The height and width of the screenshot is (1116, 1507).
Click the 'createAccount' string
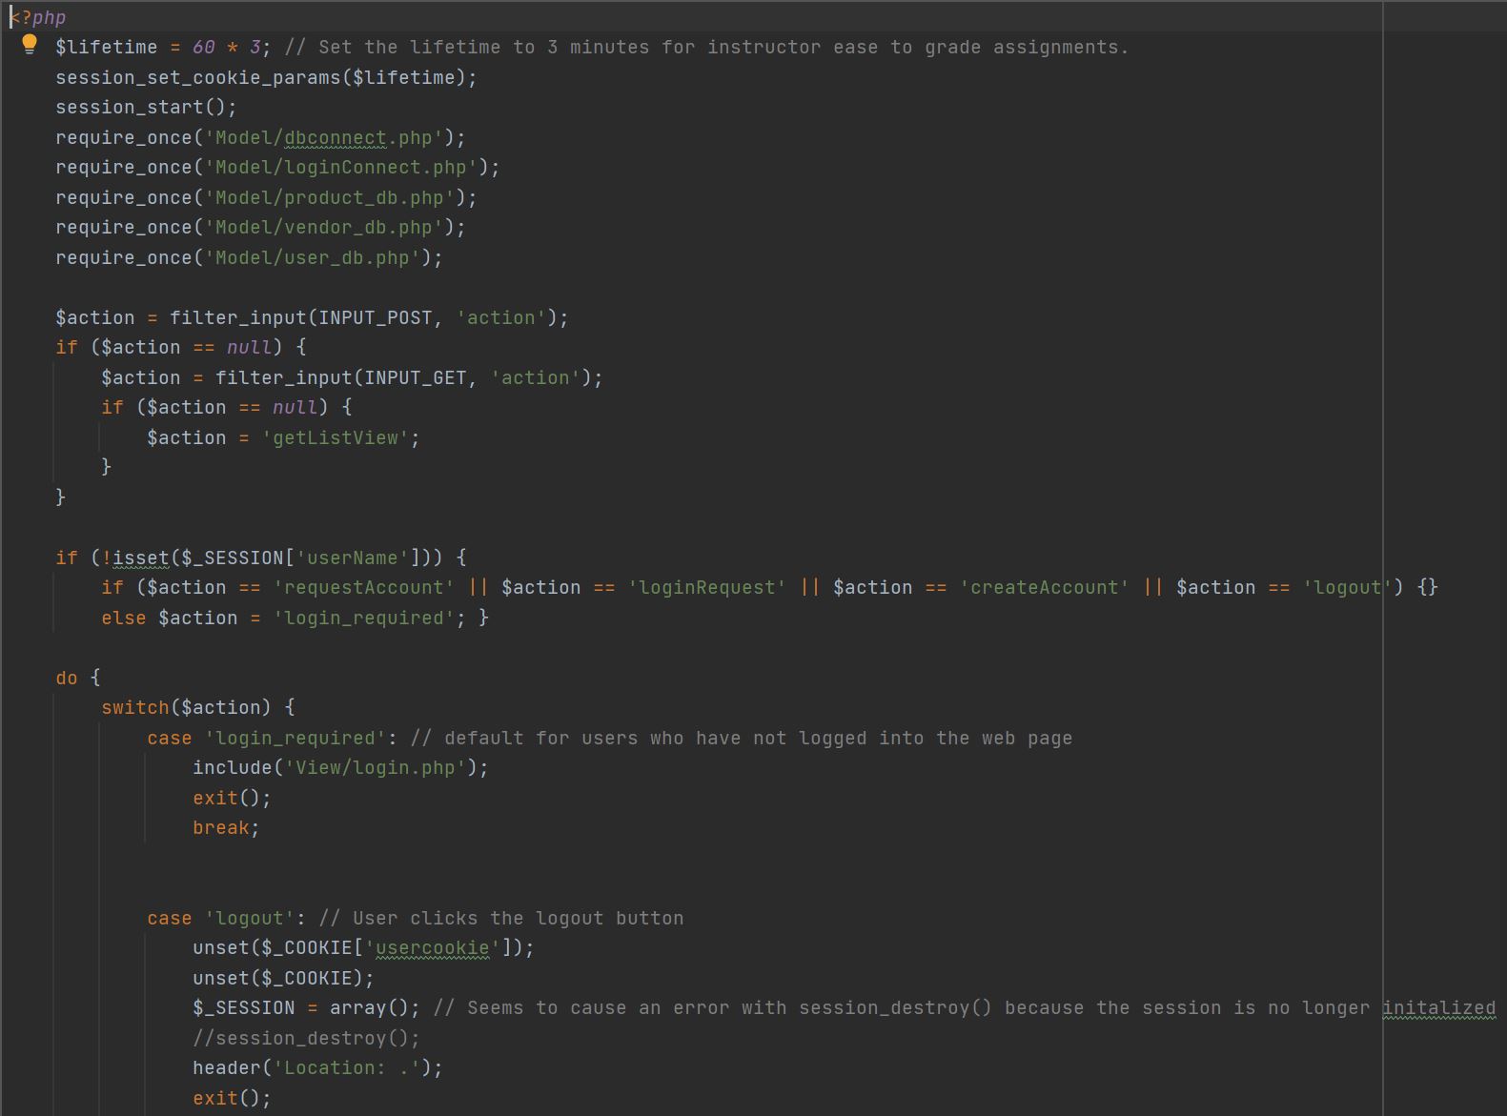pos(1044,587)
